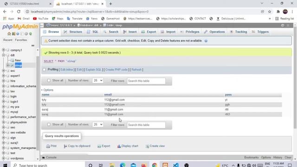Reload the browser page
Screen dimensions: 297x167
(x=19, y=12)
